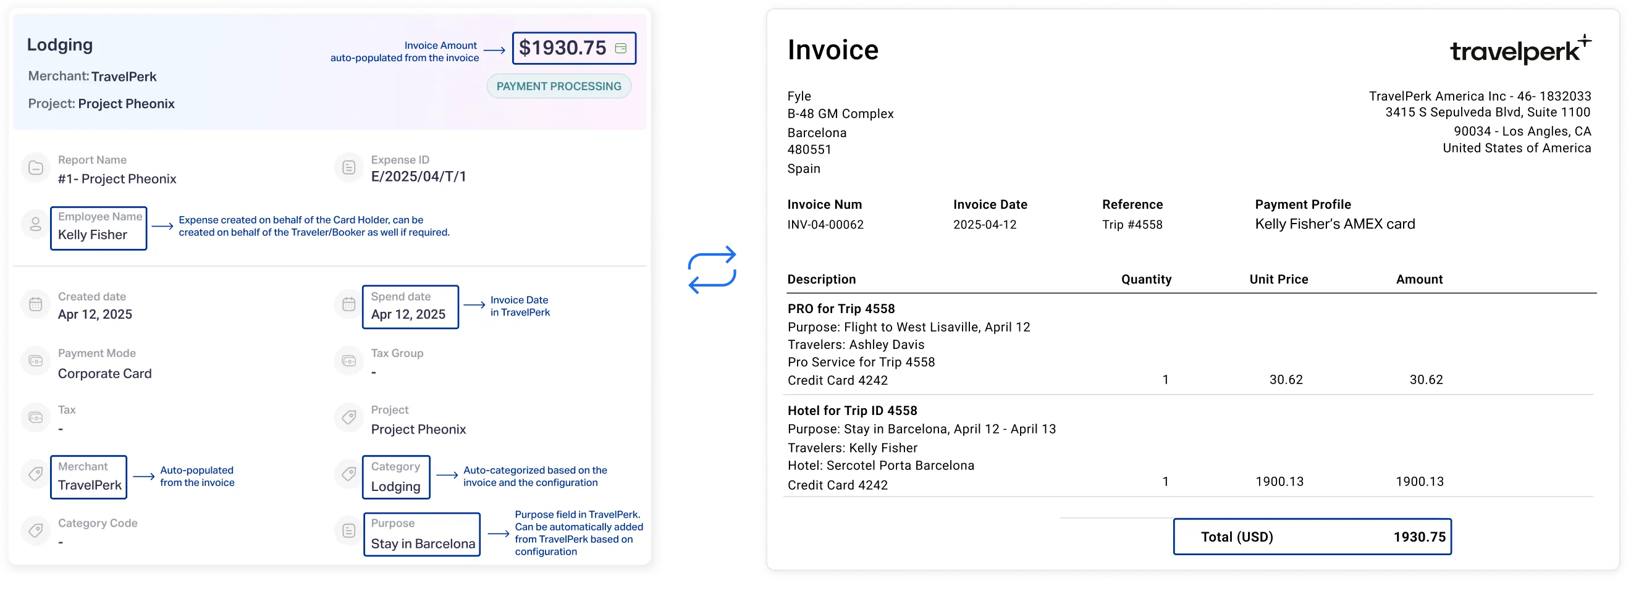Viewport: 1631px width, 591px height.
Task: Click the $1930.75 invoice amount
Action: (x=562, y=48)
